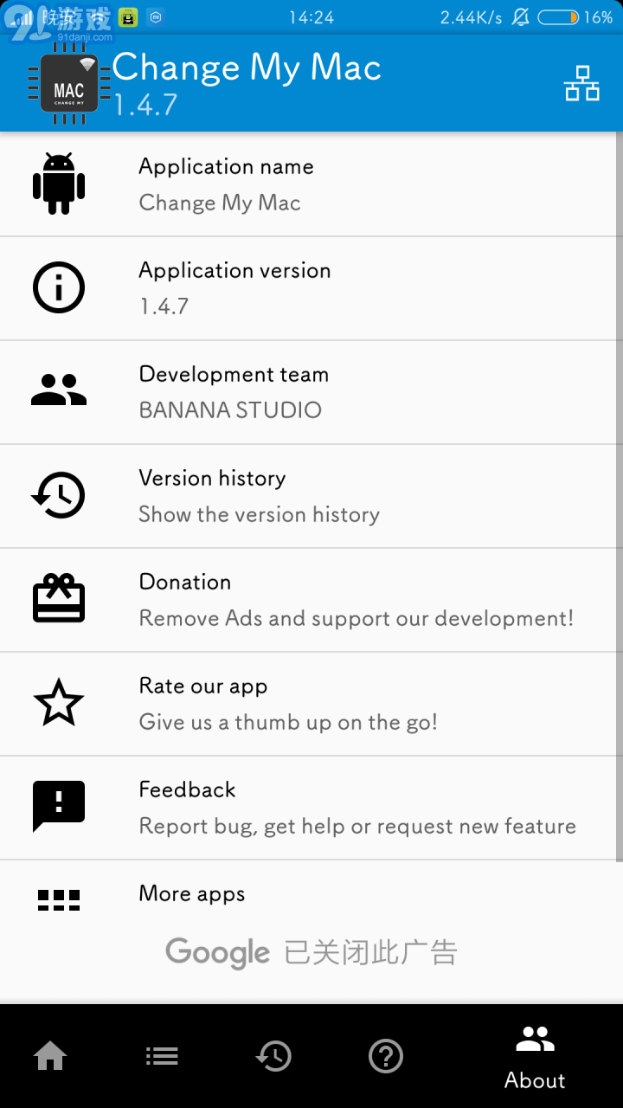The image size is (623, 1108).
Task: Open the history tab in bottom navigation
Action: pos(273,1056)
